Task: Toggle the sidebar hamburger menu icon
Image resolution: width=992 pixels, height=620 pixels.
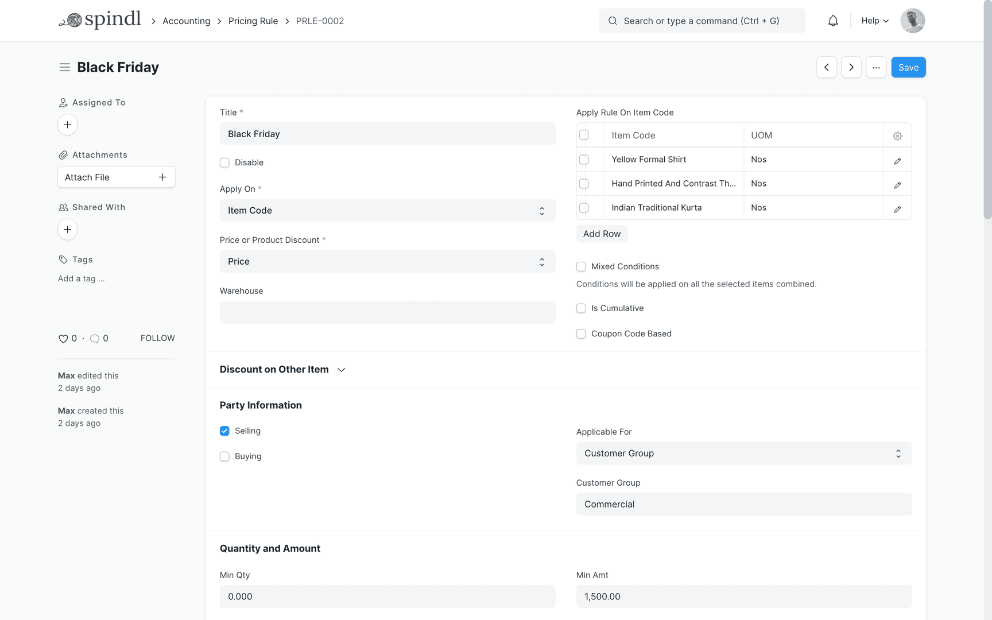Action: tap(64, 67)
